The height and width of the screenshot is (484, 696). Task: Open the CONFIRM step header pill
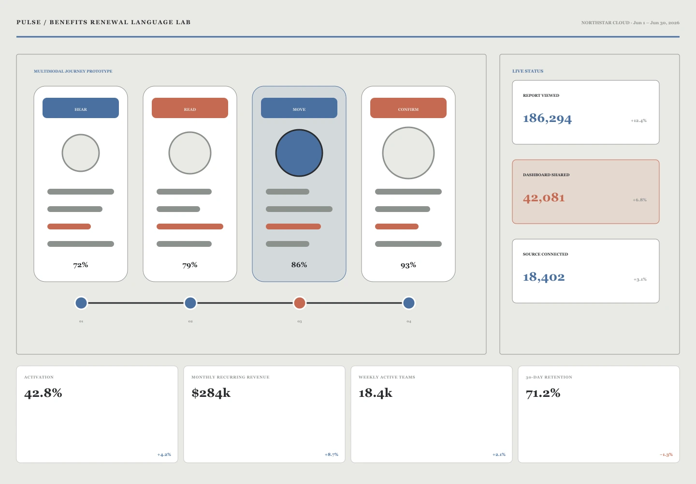click(408, 108)
